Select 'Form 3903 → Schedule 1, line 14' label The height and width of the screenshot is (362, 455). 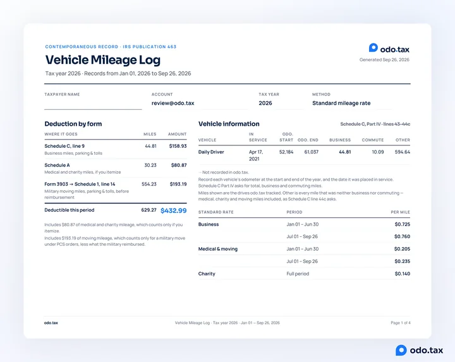(80, 184)
